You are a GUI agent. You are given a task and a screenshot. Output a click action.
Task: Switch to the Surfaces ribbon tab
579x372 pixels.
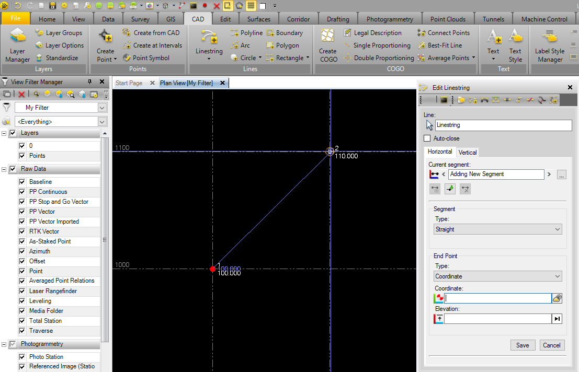pyautogui.click(x=258, y=19)
